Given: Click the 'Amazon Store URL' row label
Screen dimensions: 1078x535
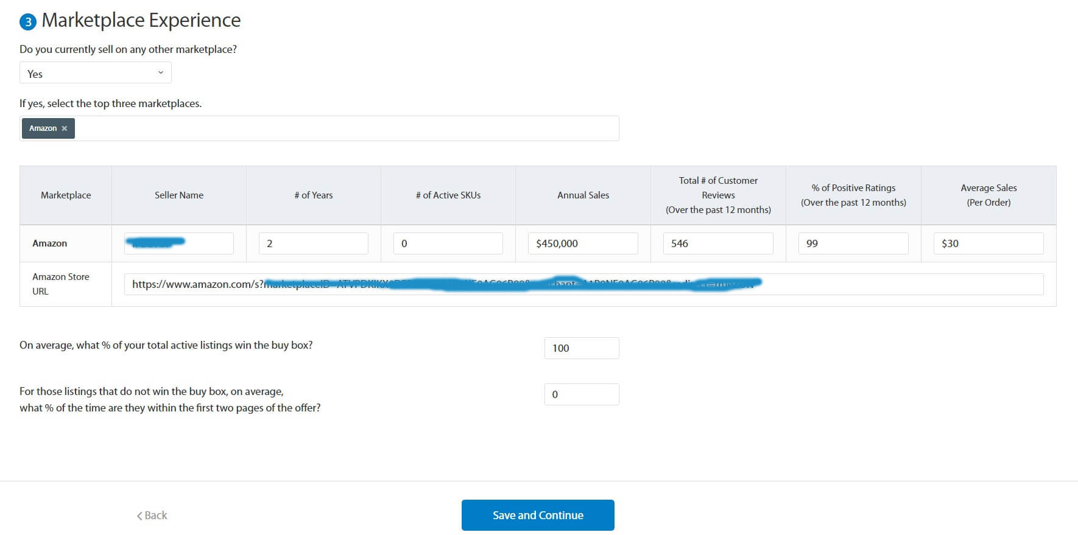Looking at the screenshot, I should point(61,284).
